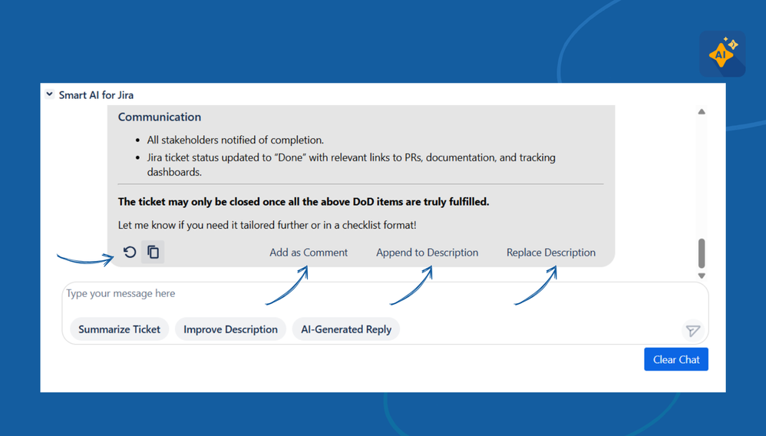Click the Summarize Ticket suggestion
766x436 pixels.
coord(119,329)
